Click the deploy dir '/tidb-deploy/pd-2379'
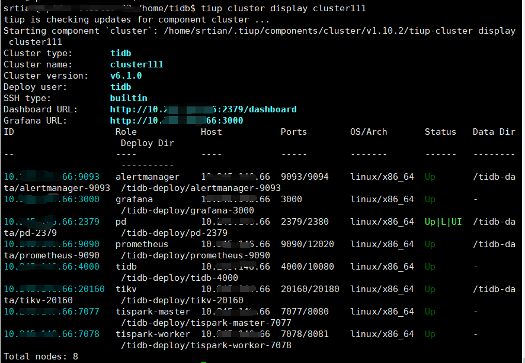 point(174,233)
